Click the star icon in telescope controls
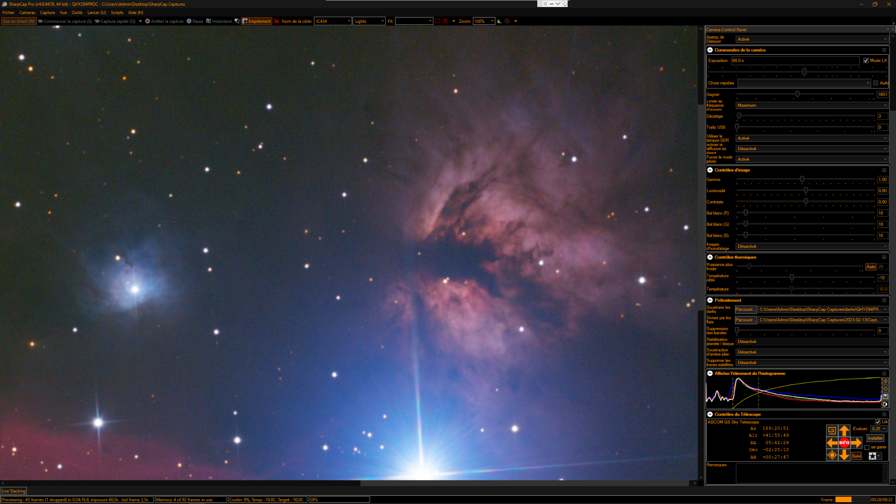This screenshot has height=504, width=896. pyautogui.click(x=872, y=456)
